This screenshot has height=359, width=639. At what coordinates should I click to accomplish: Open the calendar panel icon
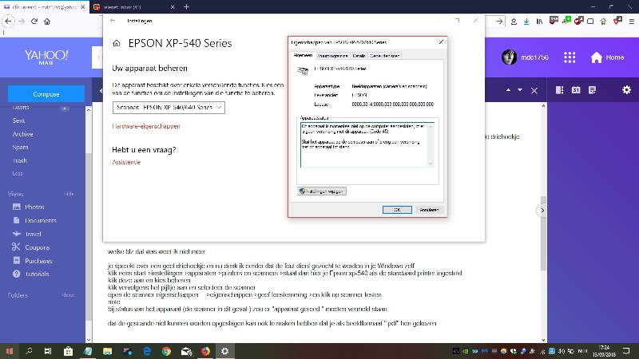(x=576, y=90)
